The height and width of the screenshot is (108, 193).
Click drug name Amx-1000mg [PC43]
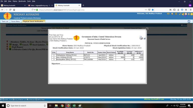[64, 57]
